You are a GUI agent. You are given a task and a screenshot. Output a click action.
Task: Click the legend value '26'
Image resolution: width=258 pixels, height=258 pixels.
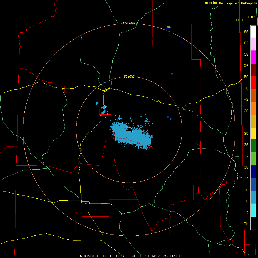point(246,145)
